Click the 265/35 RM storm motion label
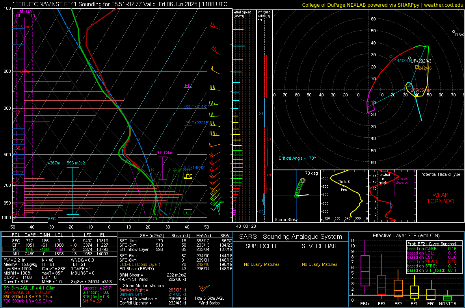This screenshot has height=308, width=465. coord(421,90)
